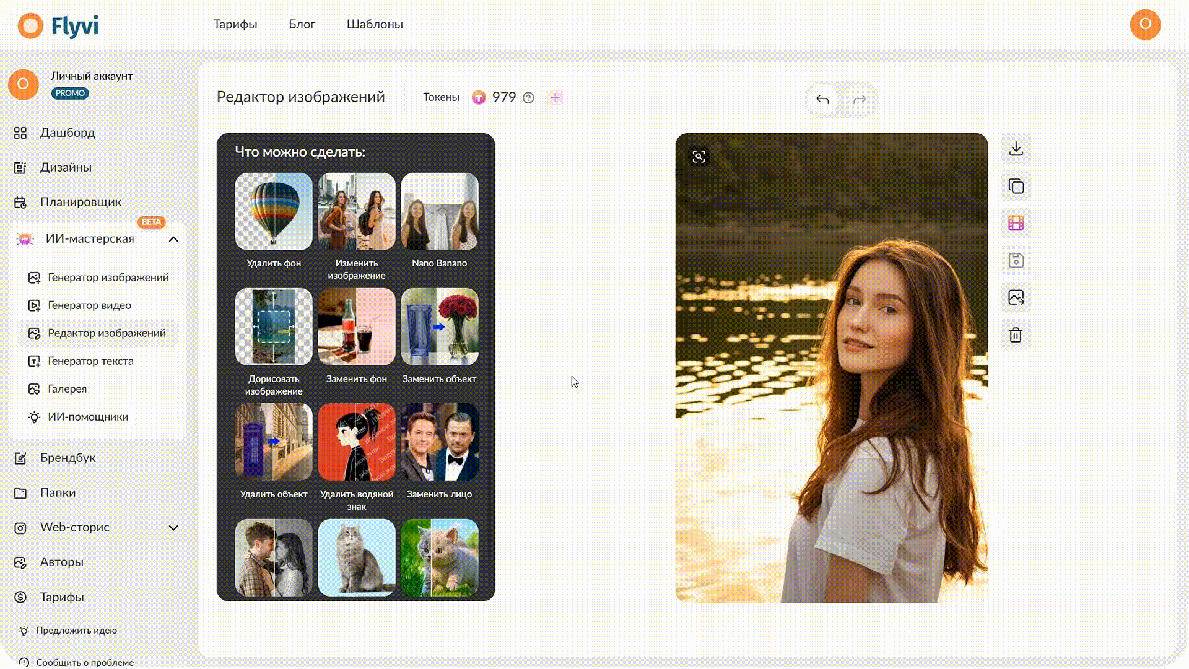The image size is (1189, 669).
Task: Click the copy image icon
Action: pyautogui.click(x=1016, y=186)
